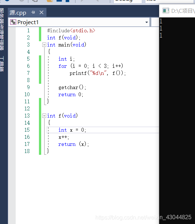Click line number 12 in the gutter
The image size is (195, 224).
27,109
